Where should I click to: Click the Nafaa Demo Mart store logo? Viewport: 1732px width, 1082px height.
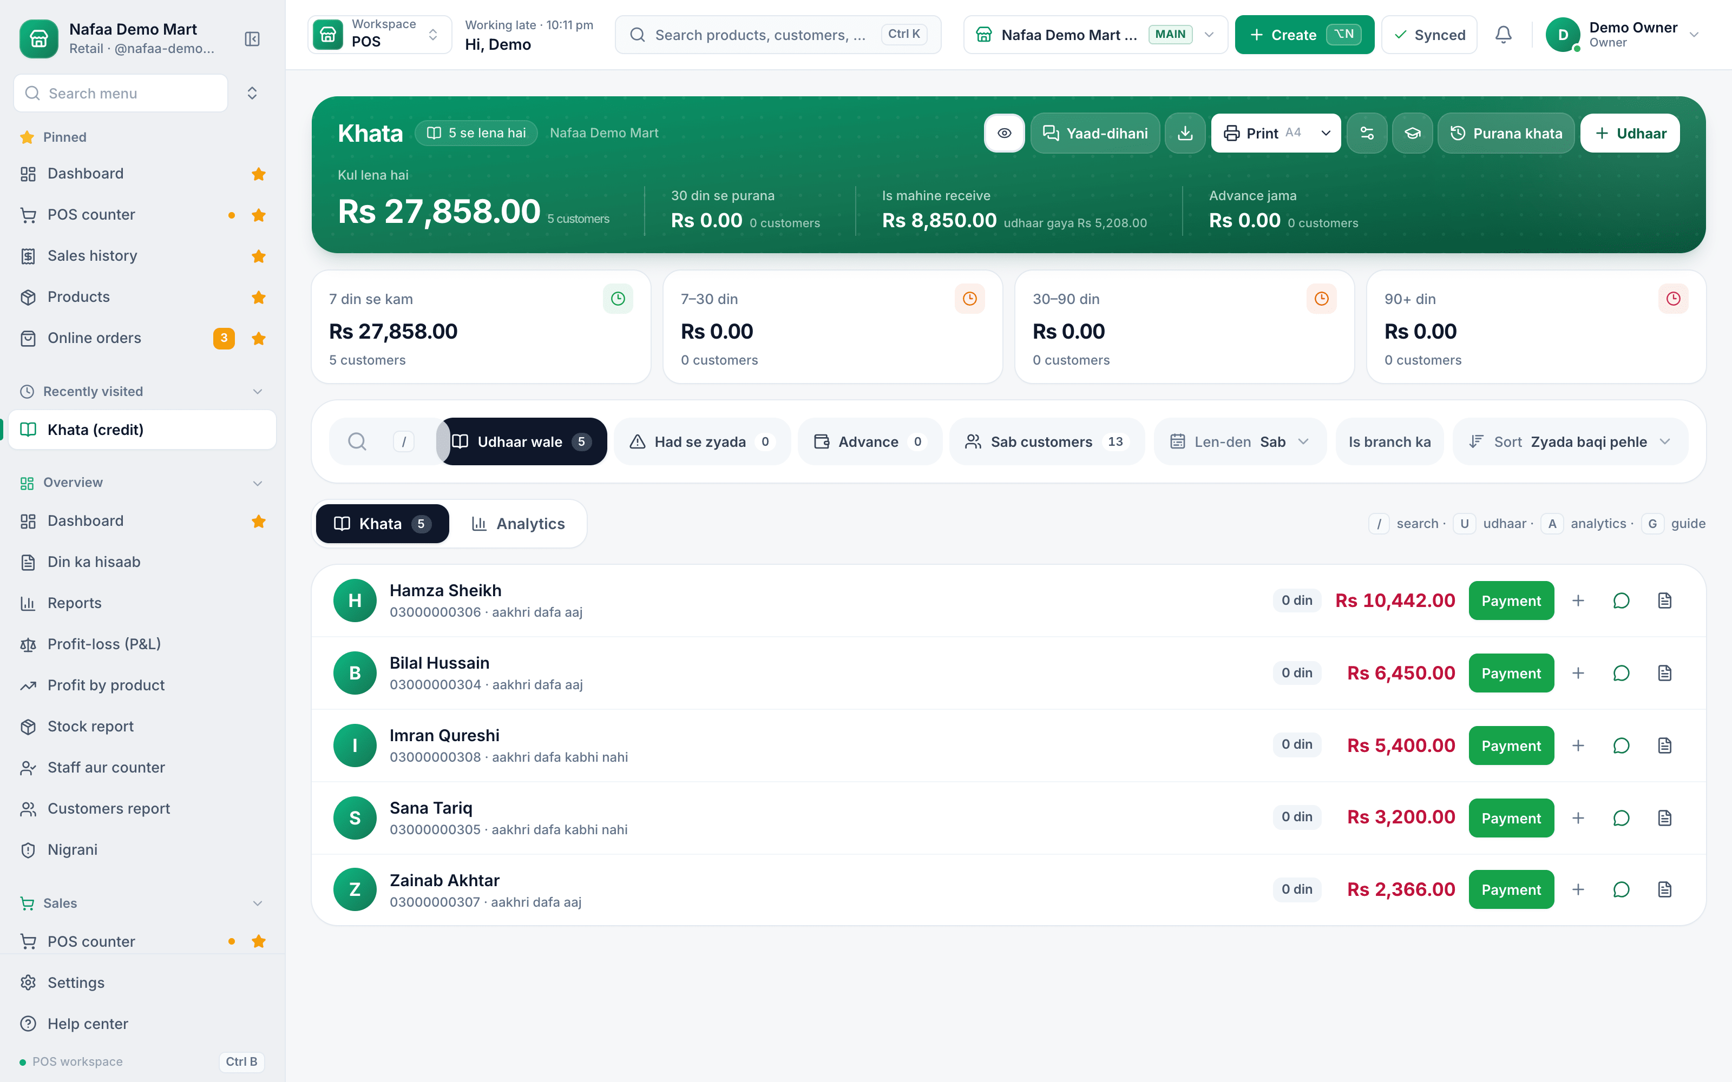click(x=38, y=38)
